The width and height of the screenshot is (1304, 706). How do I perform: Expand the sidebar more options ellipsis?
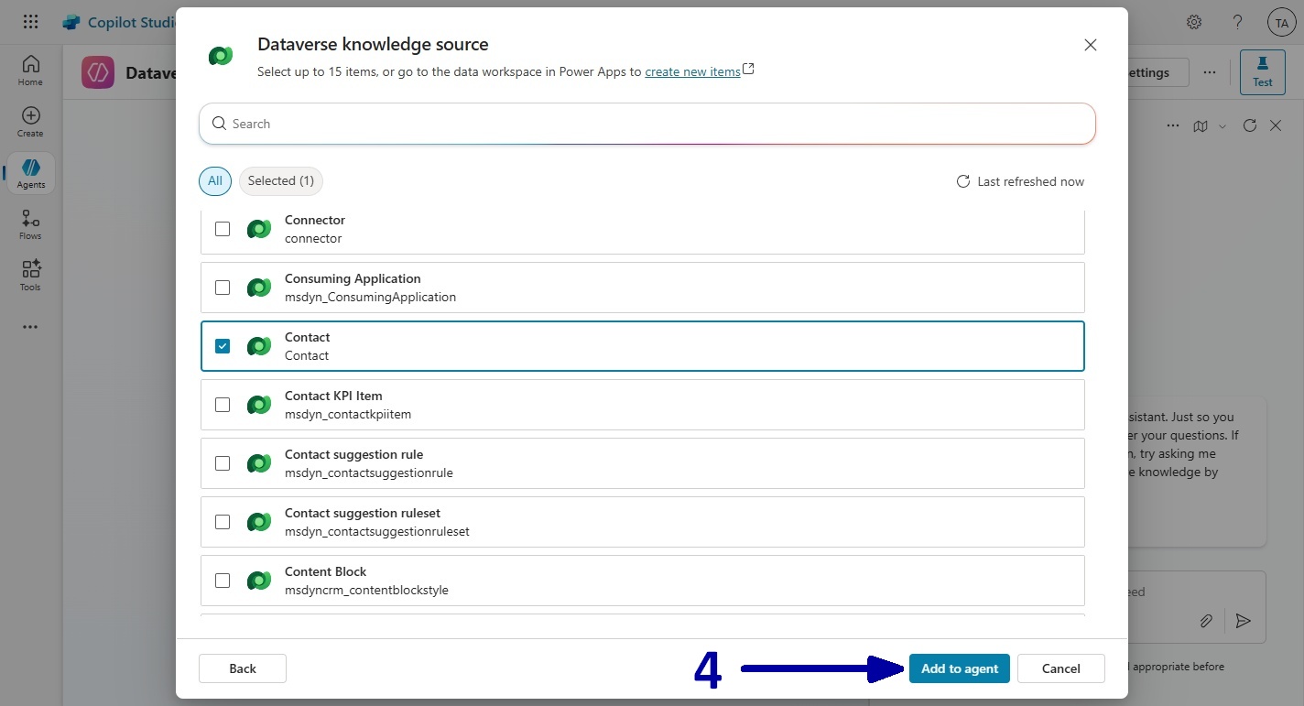point(30,327)
